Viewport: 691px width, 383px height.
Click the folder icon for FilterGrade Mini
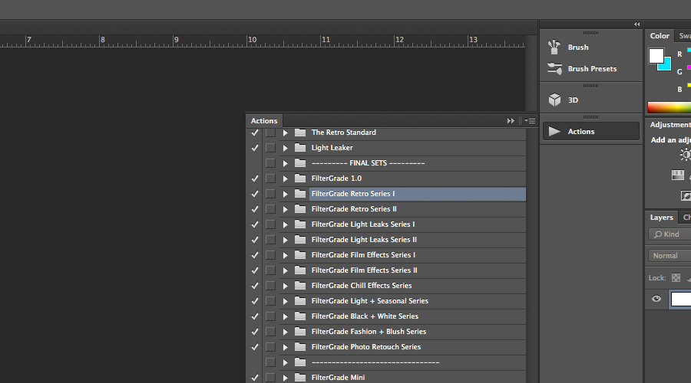tap(300, 378)
